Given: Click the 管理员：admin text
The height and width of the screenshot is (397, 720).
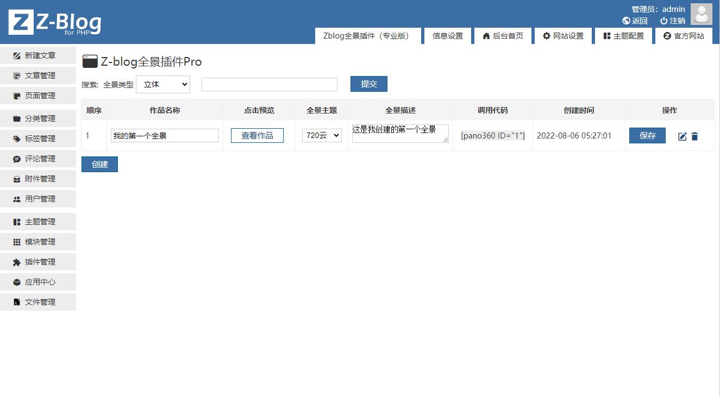Looking at the screenshot, I should (658, 9).
